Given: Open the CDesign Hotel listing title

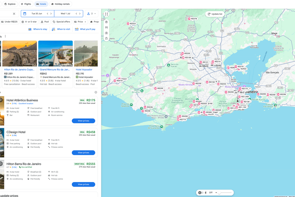Looking at the screenshot, I should (x=16, y=132).
